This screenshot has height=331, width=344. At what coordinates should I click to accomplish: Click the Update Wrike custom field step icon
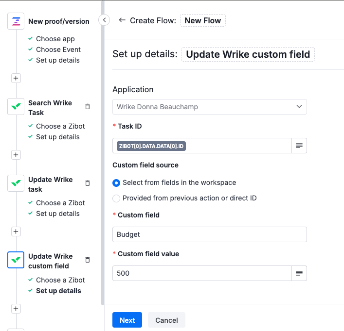16,260
